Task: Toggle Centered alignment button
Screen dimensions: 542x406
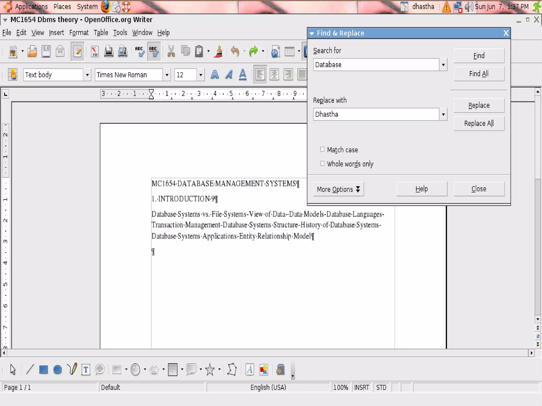Action: click(x=274, y=75)
